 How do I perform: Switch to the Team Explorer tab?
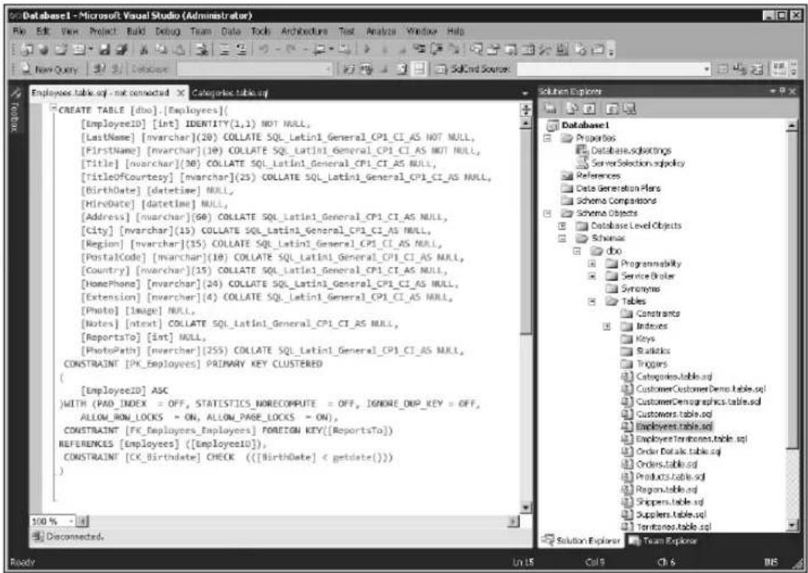(663, 541)
